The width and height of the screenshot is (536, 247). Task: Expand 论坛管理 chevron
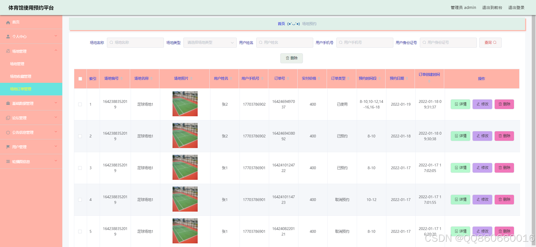tap(56, 117)
